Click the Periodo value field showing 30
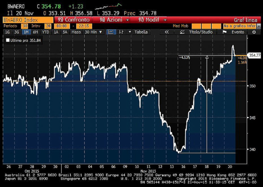This screenshot has height=187, width=263. (25, 25)
